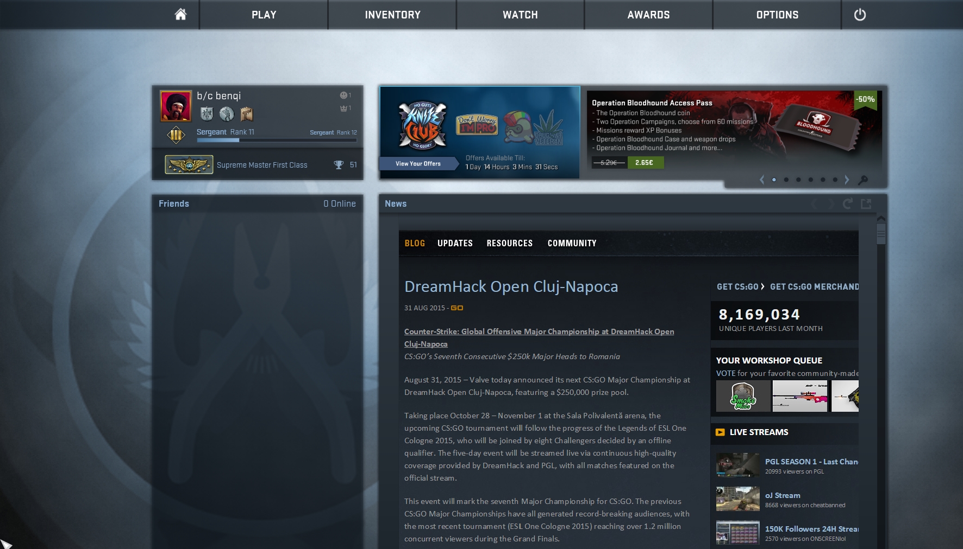Refresh the News panel
The height and width of the screenshot is (549, 963).
click(x=847, y=203)
